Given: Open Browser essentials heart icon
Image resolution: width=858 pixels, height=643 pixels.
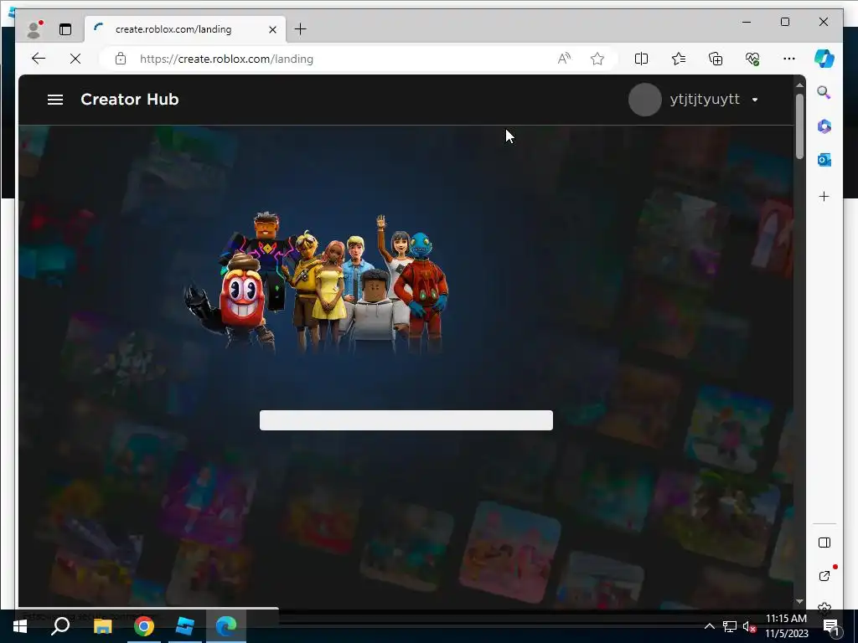Looking at the screenshot, I should 752,59.
